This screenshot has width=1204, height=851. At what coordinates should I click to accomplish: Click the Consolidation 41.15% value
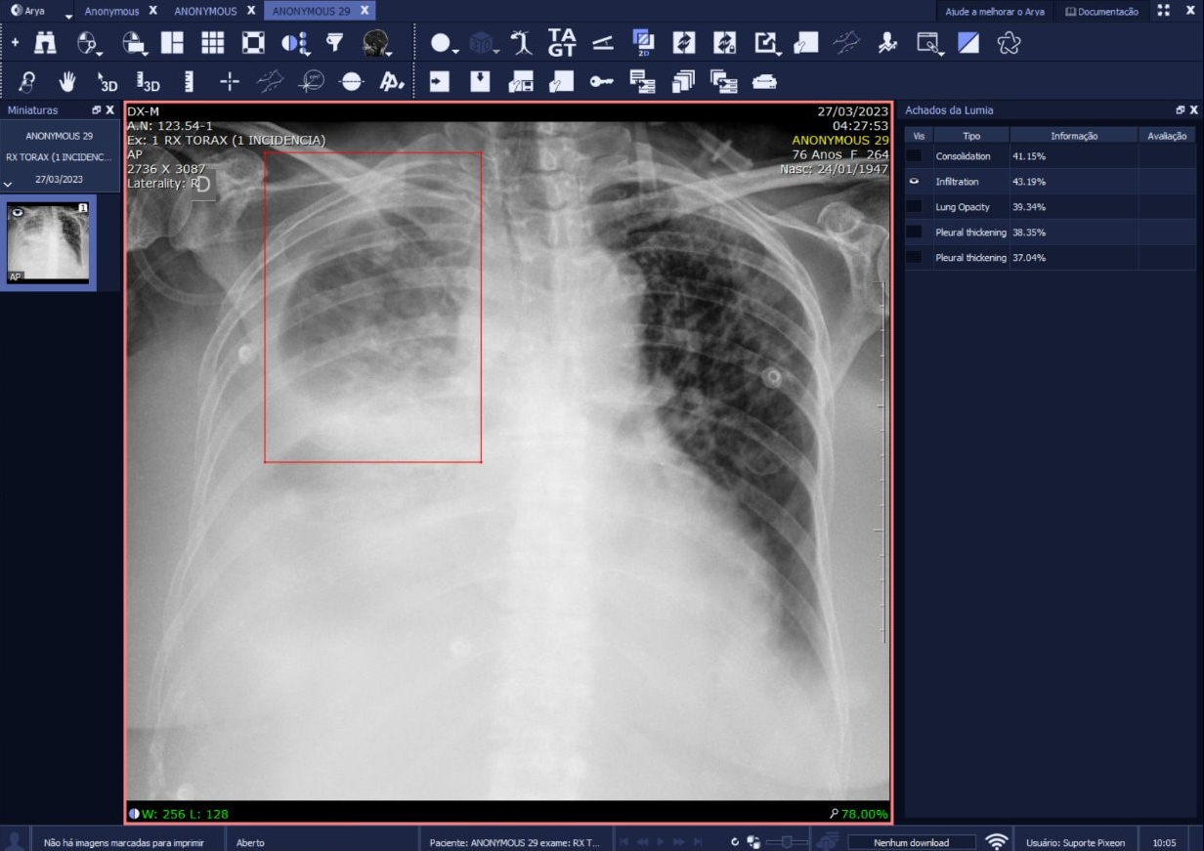click(1028, 156)
